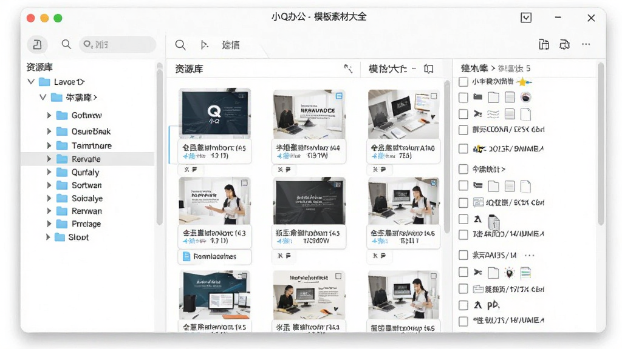Expand the Soioalye folder arrow
This screenshot has width=622, height=349.
(49, 198)
